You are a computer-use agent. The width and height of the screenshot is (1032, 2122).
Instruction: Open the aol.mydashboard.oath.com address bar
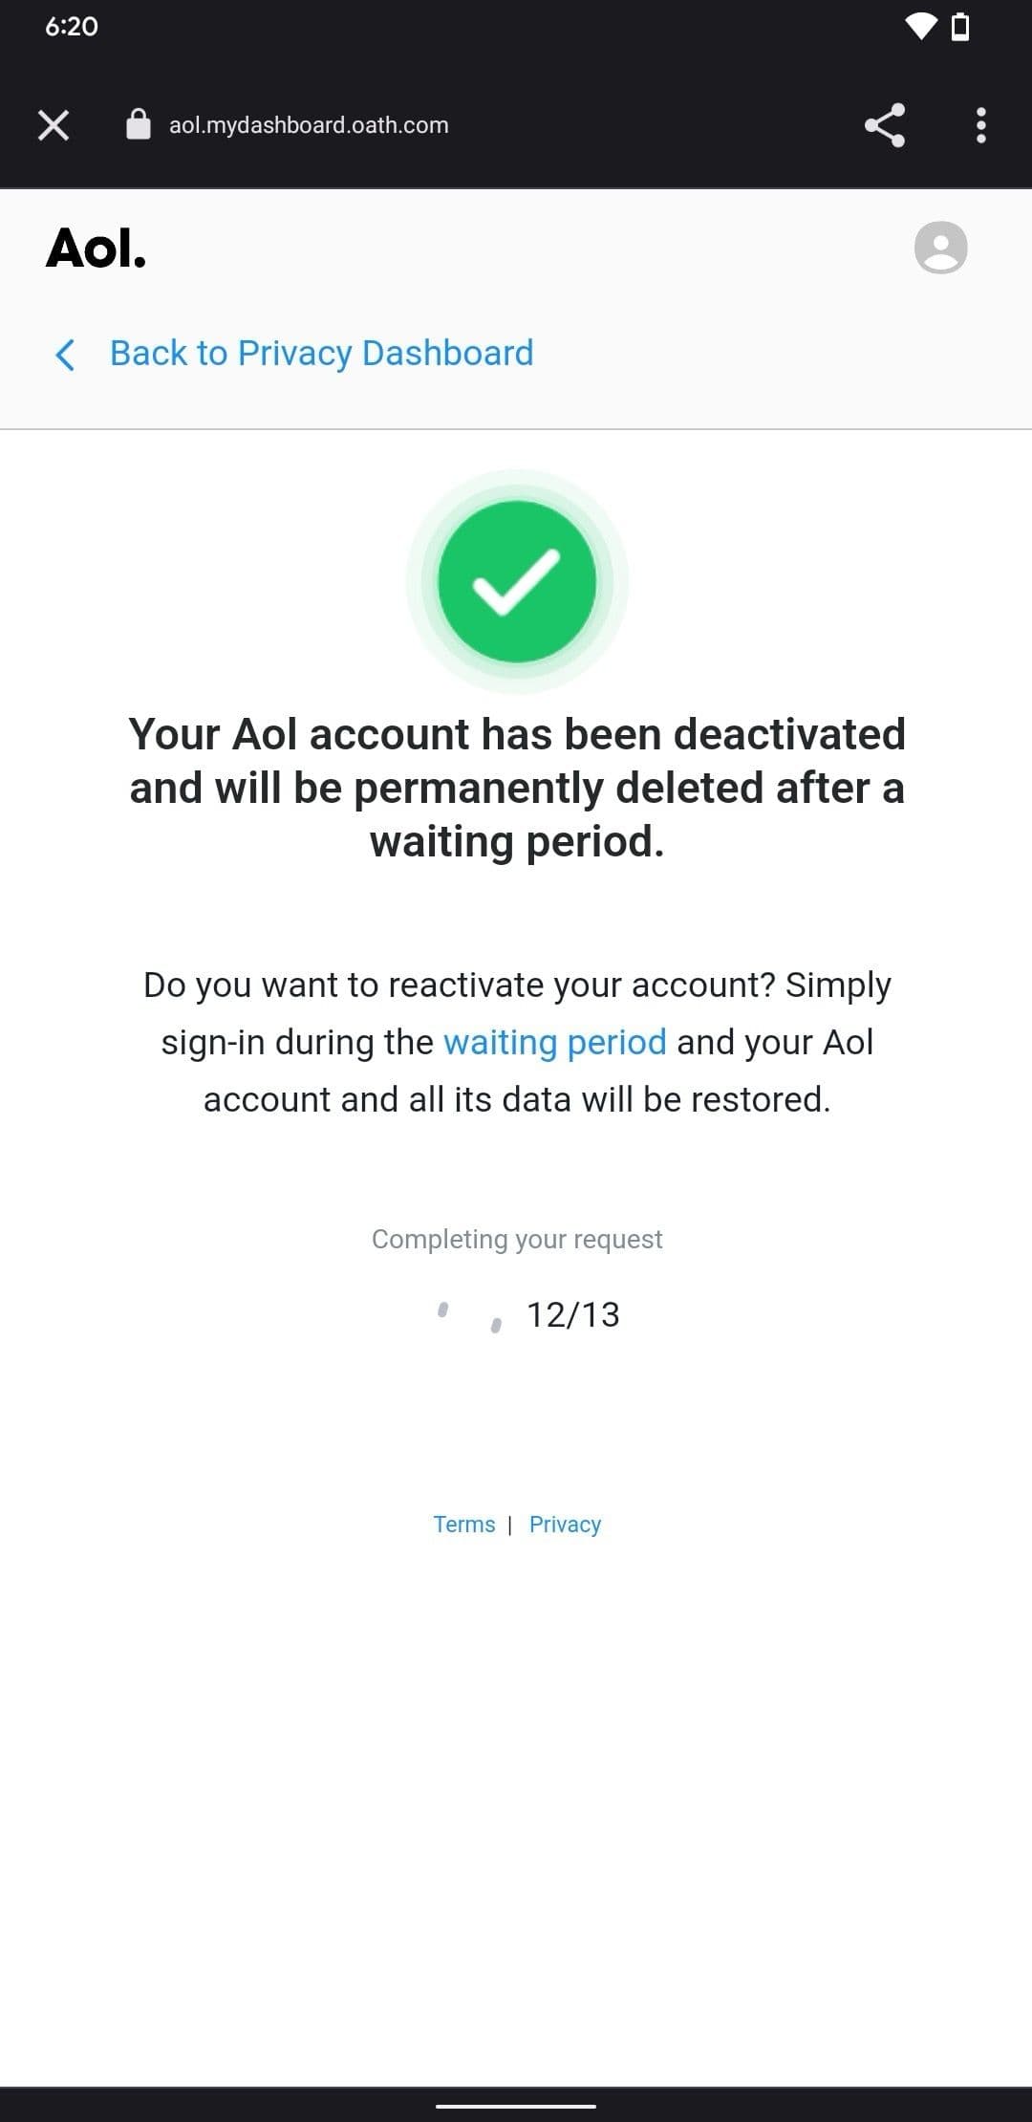[x=309, y=124]
